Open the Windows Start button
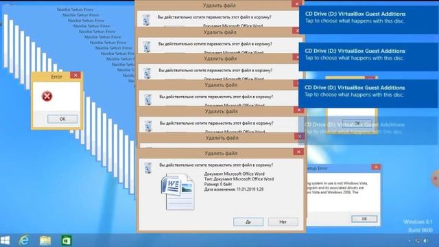Screen dimensions: 439x247 (5, 240)
